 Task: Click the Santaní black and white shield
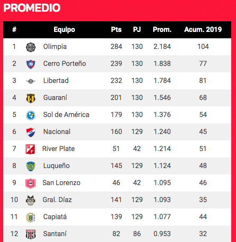pyautogui.click(x=31, y=235)
